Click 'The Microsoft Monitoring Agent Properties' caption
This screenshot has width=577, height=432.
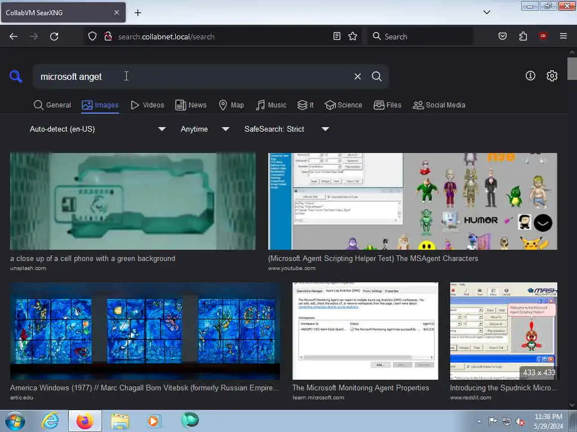[x=361, y=388]
